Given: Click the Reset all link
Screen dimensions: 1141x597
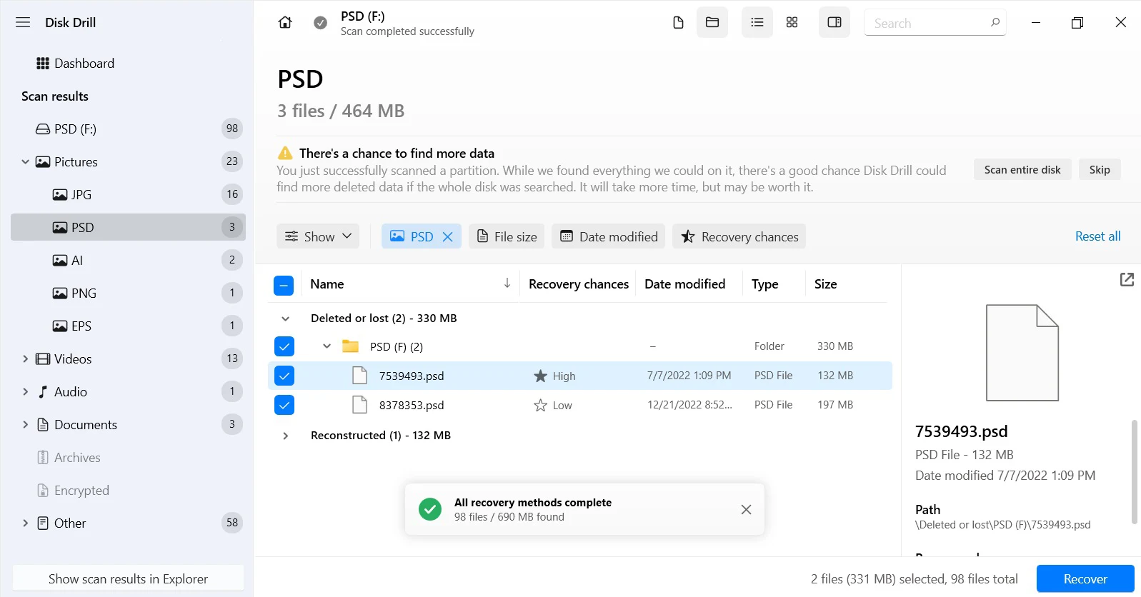Looking at the screenshot, I should 1097,236.
